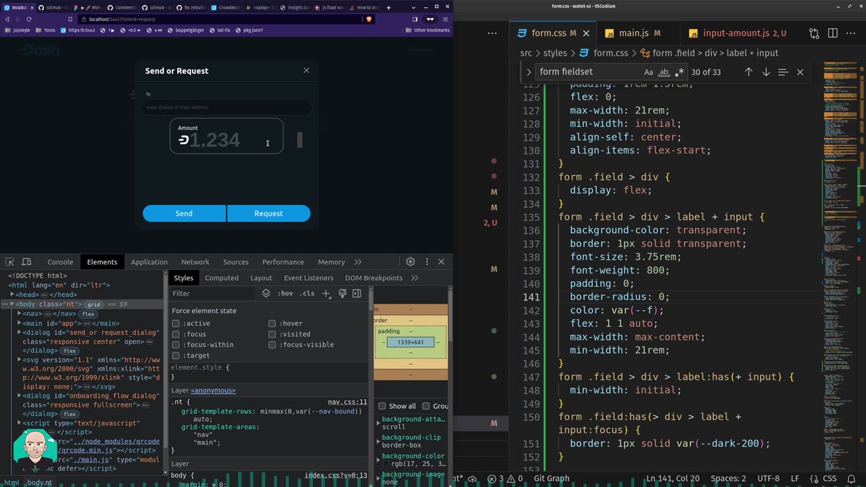This screenshot has width=866, height=487.
Task: Check the :focus-within state checkbox
Action: pyautogui.click(x=176, y=345)
